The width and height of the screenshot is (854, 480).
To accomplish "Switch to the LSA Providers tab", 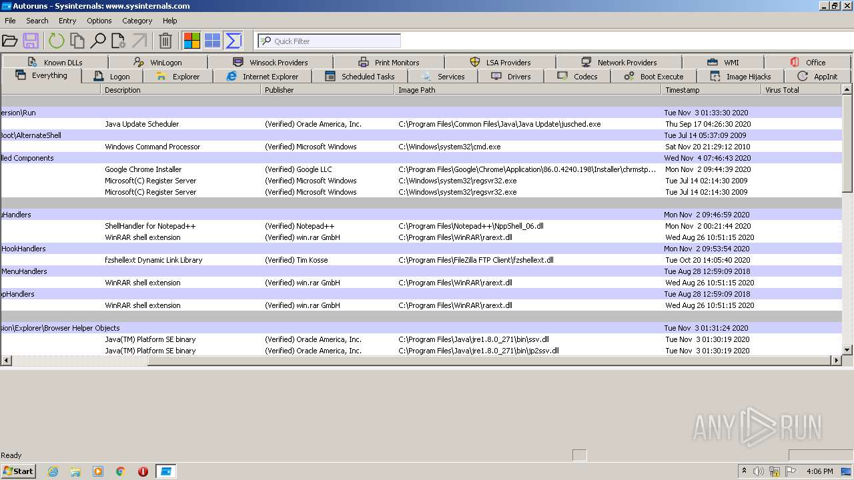I will [x=500, y=62].
